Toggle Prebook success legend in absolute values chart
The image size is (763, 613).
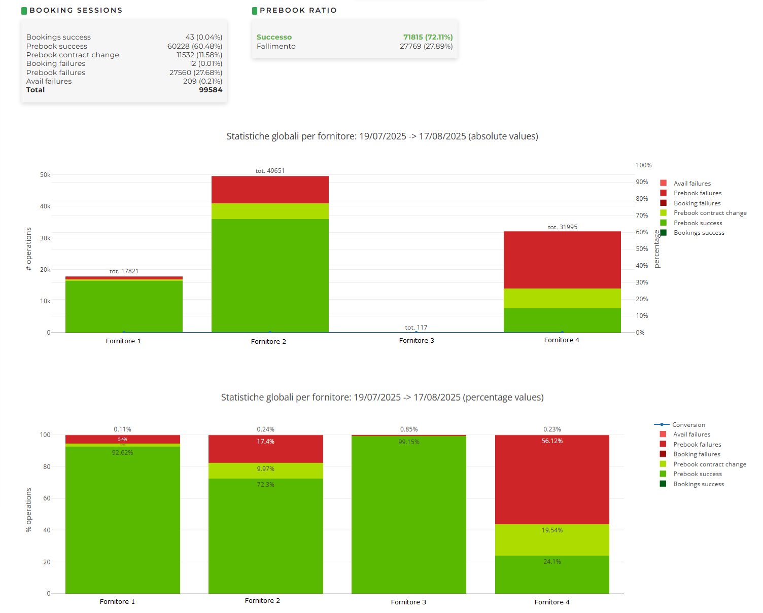pos(698,223)
